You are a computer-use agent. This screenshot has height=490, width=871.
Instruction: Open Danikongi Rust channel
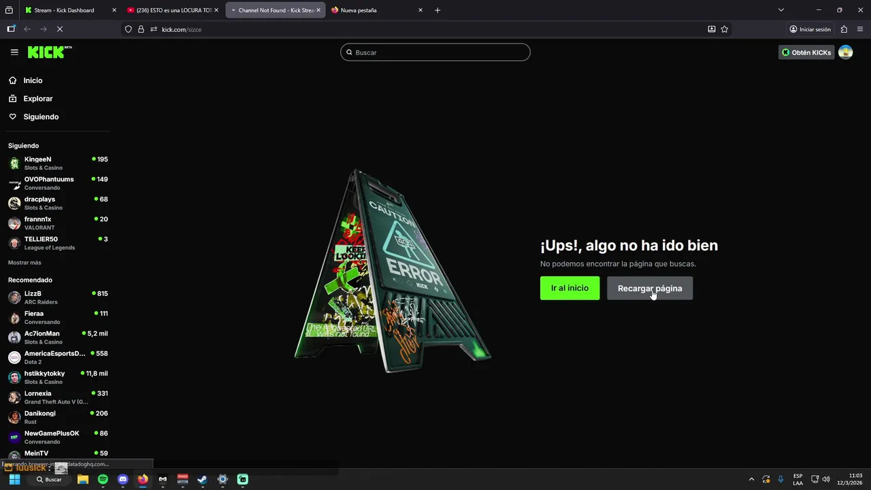tap(58, 417)
